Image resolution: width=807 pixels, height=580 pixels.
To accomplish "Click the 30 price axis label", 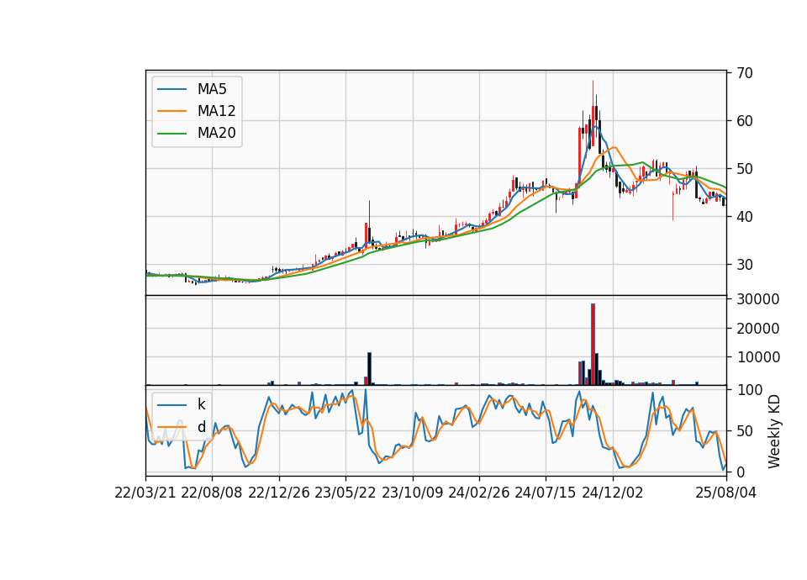I will tap(745, 265).
